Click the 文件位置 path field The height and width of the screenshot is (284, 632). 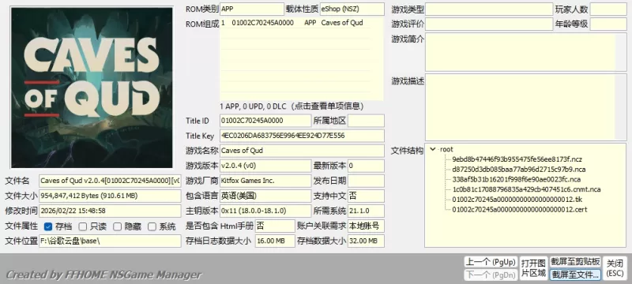coord(110,241)
